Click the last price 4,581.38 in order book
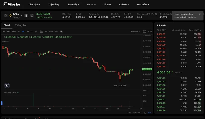 [164, 72]
